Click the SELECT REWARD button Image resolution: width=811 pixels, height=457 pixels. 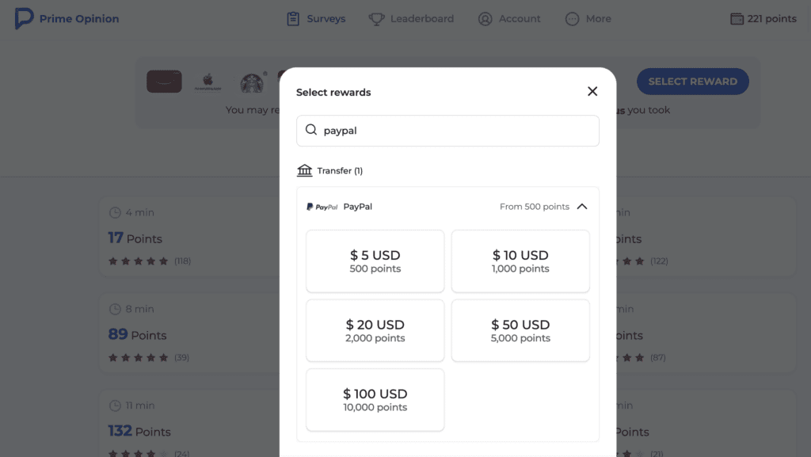coord(692,82)
